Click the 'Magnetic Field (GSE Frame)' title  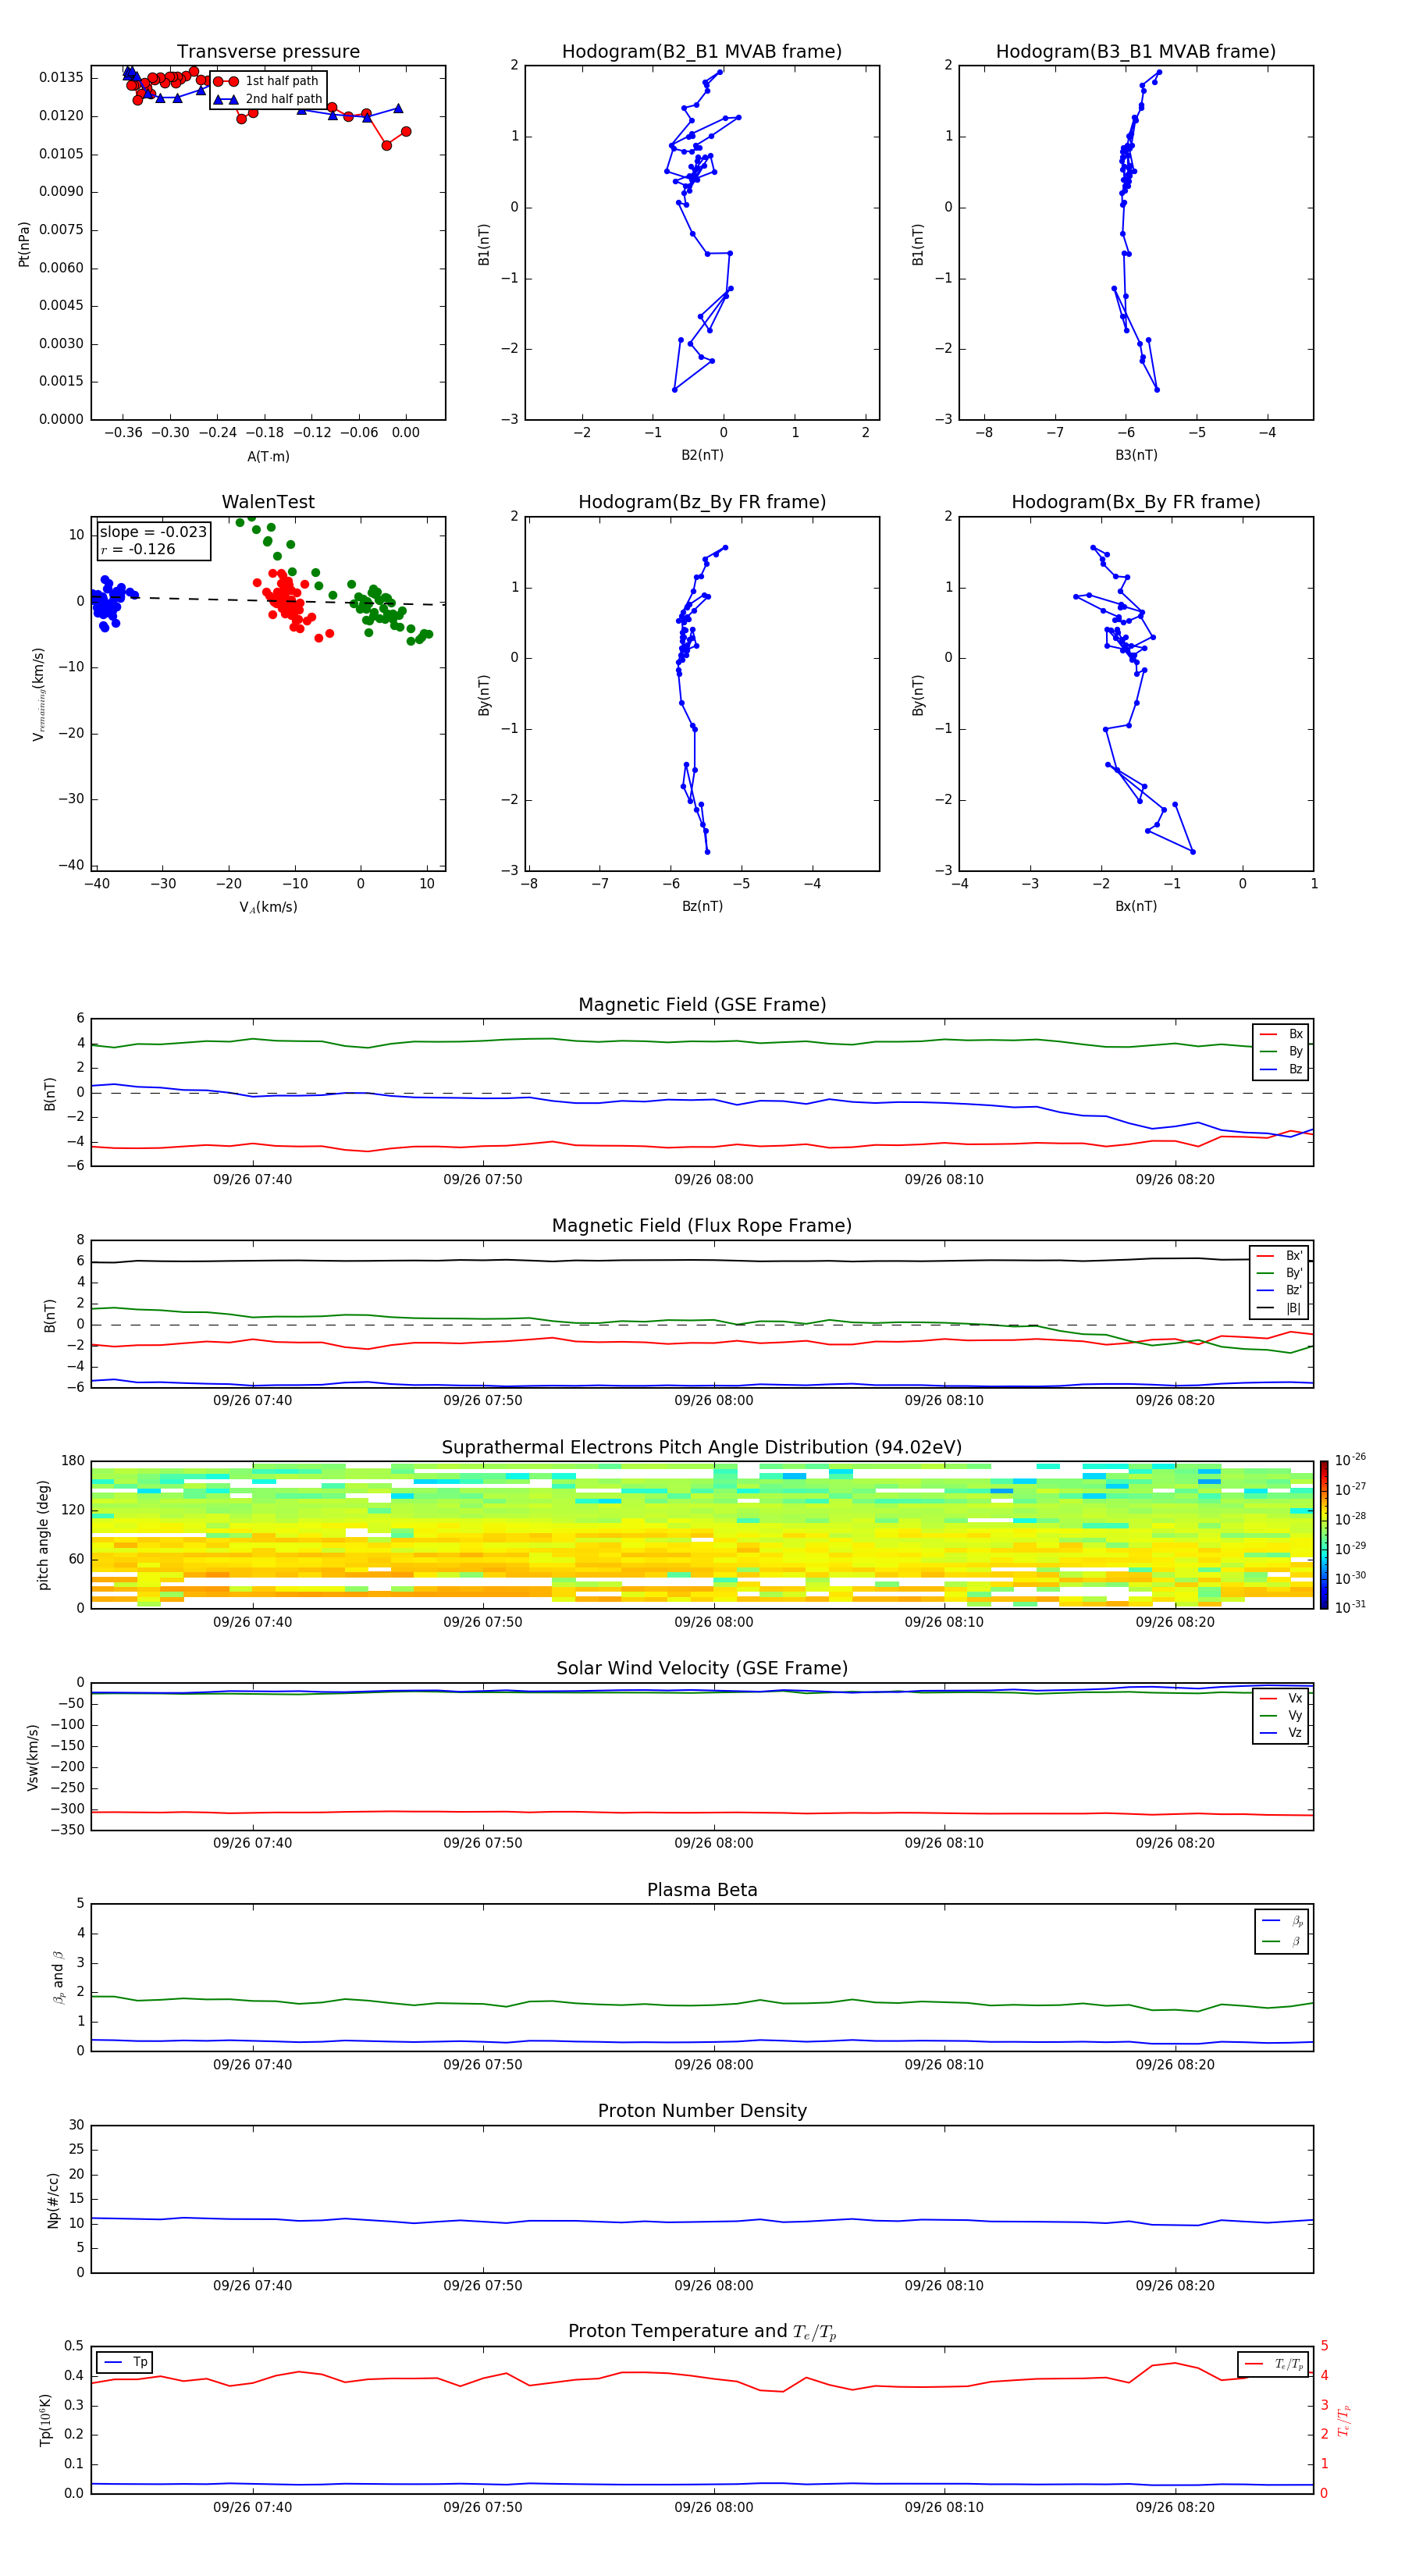[702, 1005]
